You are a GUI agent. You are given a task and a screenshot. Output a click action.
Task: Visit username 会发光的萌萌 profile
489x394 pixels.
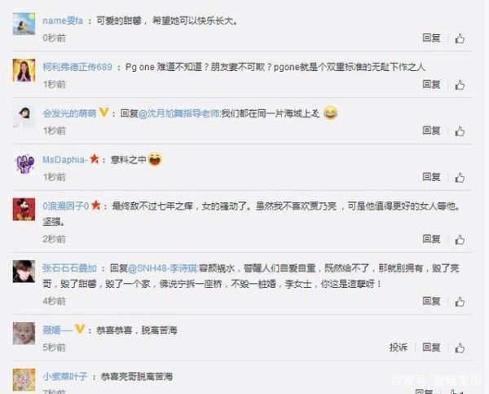pos(69,113)
